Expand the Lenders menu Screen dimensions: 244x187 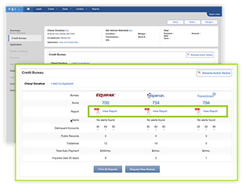[81, 9]
